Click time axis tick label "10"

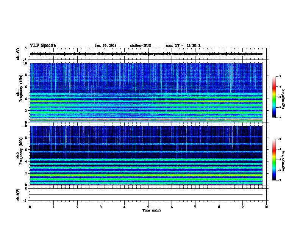pyautogui.click(x=266, y=207)
